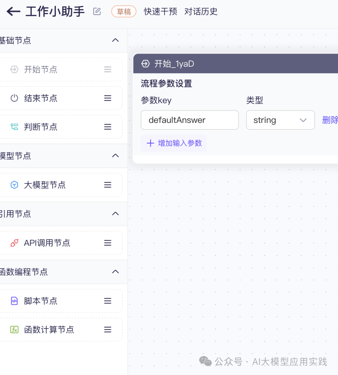Click the defaultAnswer parameter key field
The width and height of the screenshot is (338, 375).
[189, 120]
